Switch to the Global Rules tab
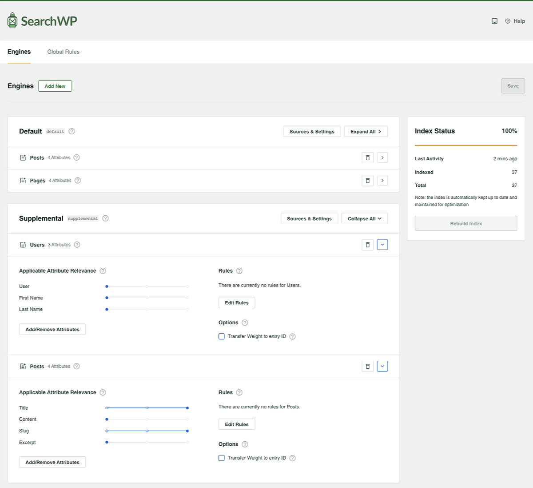This screenshot has width=533, height=488. pos(63,52)
